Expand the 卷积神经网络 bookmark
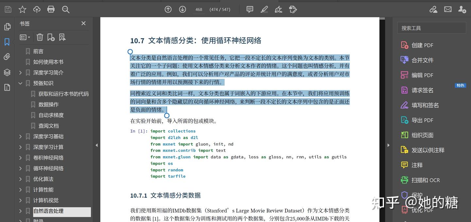This screenshot has height=222, width=471. click(20, 157)
